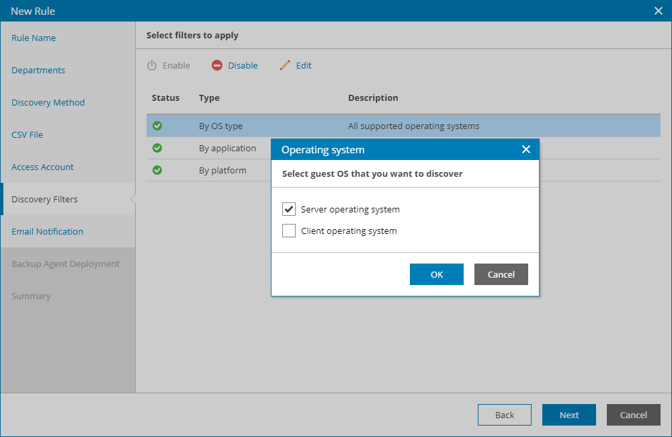The height and width of the screenshot is (437, 672).
Task: Uncheck Server operating system checkbox
Action: click(x=289, y=209)
